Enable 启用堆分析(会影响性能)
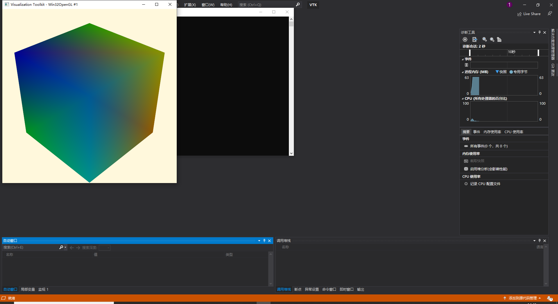The height and width of the screenshot is (304, 558). point(486,169)
